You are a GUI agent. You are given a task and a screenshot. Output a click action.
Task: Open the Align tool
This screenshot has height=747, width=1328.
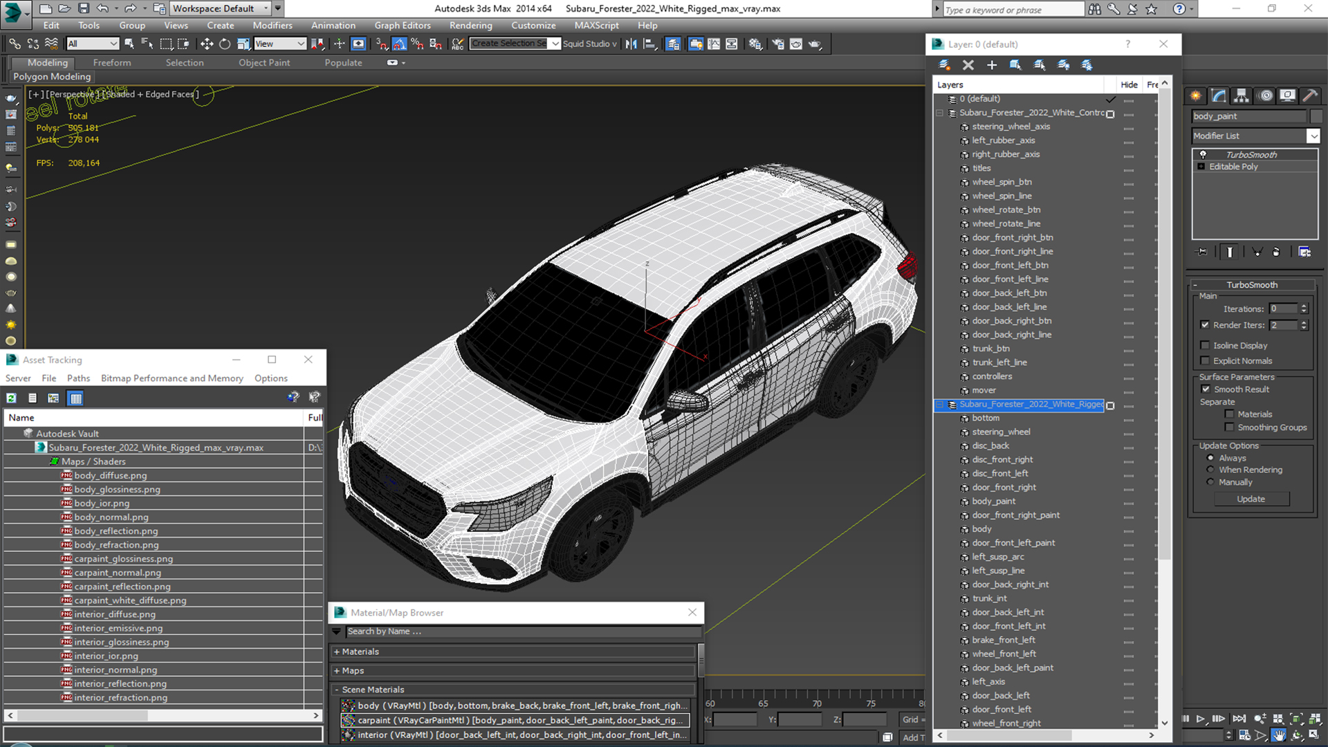tap(649, 44)
